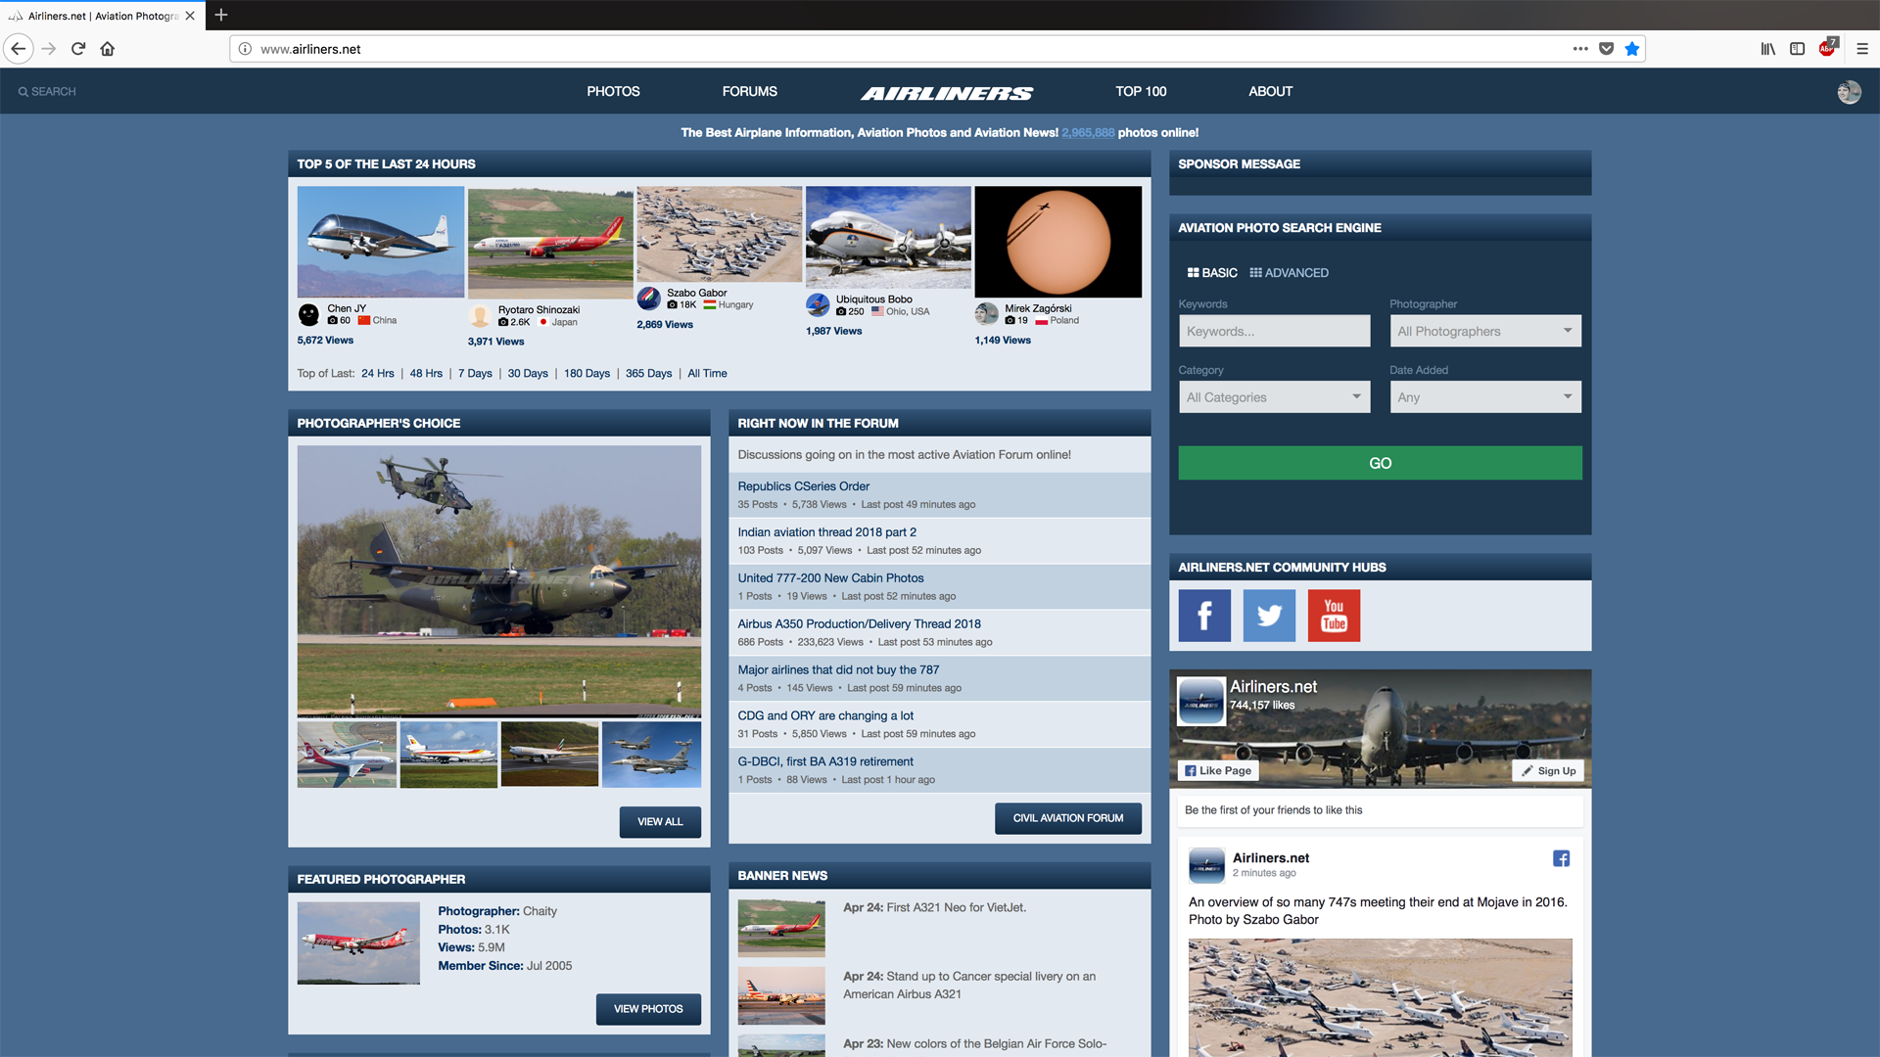The image size is (1880, 1057).
Task: Click in the Keywords search field
Action: (1274, 331)
